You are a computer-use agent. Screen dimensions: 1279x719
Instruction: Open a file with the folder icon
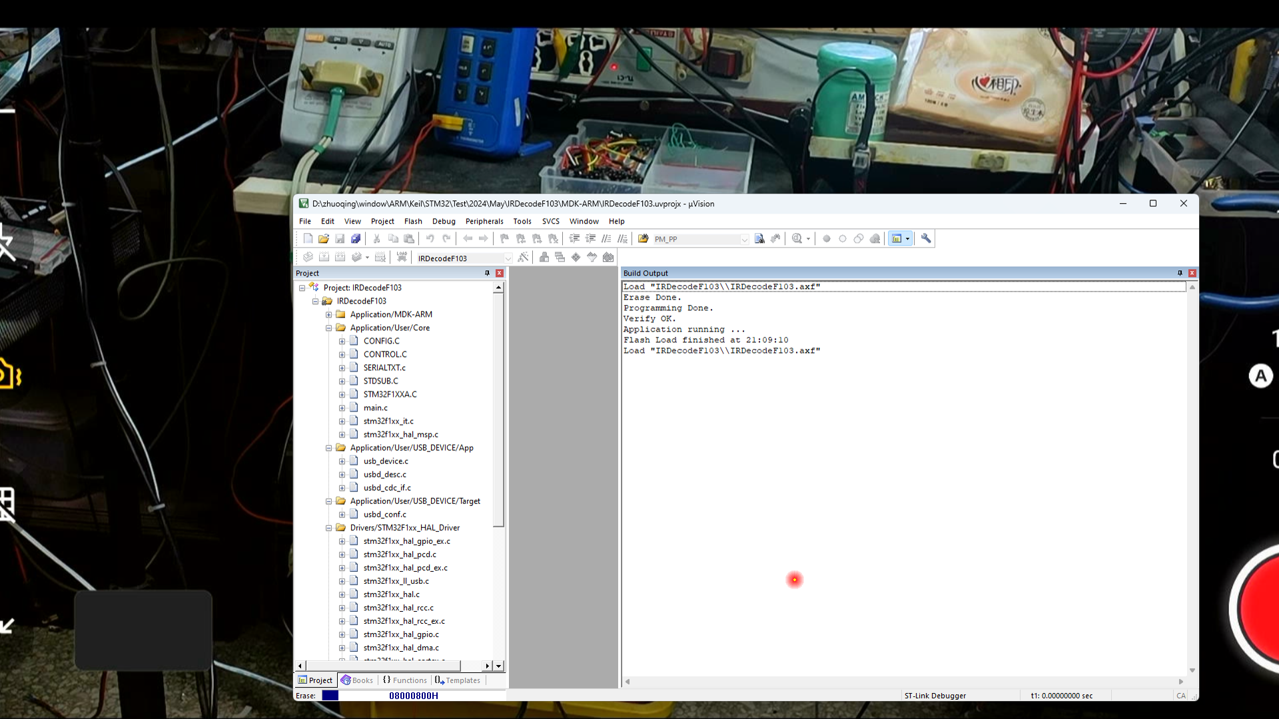pos(324,238)
